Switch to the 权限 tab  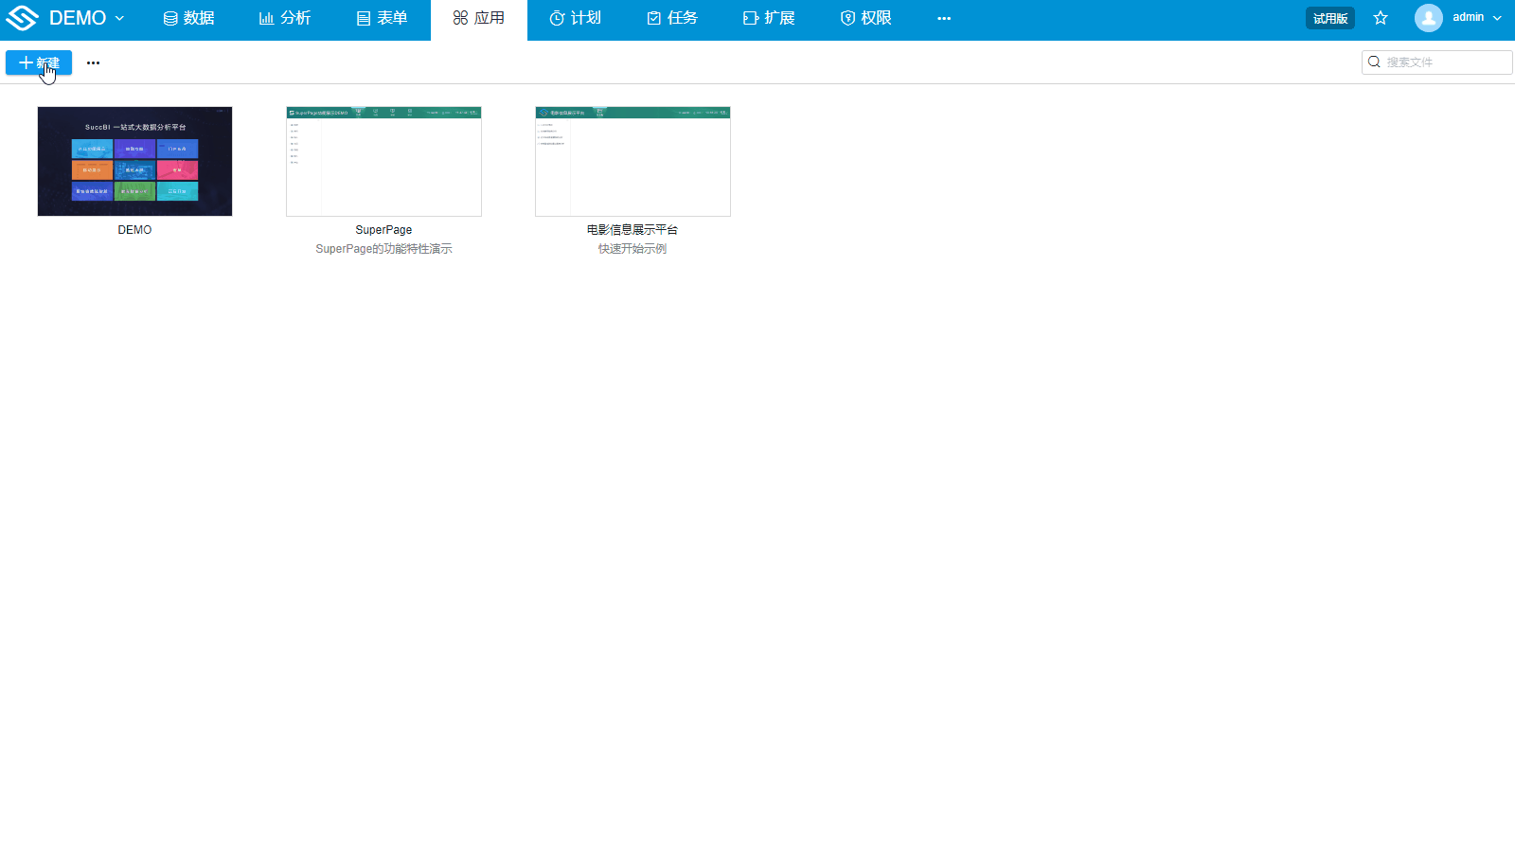click(x=865, y=18)
